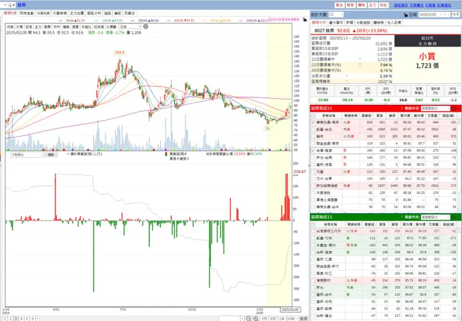The image size is (462, 321).
Task: Click the help icon beside 22日籌碼集中(%)
Action: click(360, 65)
